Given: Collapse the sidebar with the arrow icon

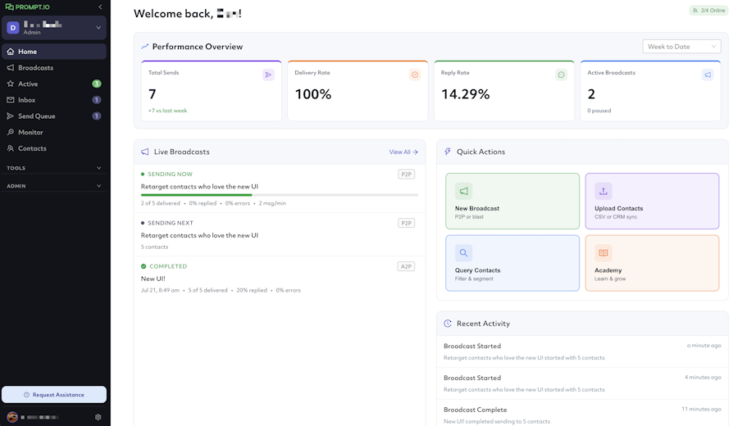Looking at the screenshot, I should (100, 7).
